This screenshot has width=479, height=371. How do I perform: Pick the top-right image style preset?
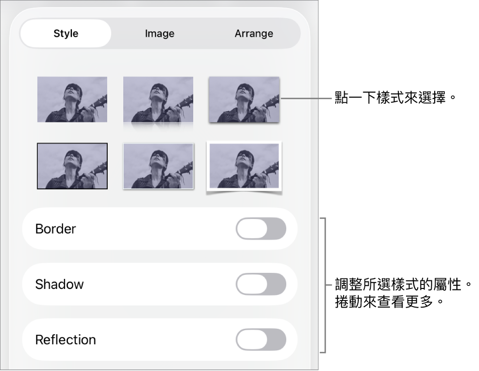click(244, 99)
